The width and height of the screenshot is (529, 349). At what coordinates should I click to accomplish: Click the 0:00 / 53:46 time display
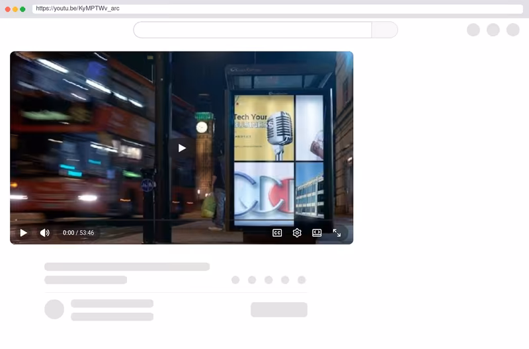point(78,233)
